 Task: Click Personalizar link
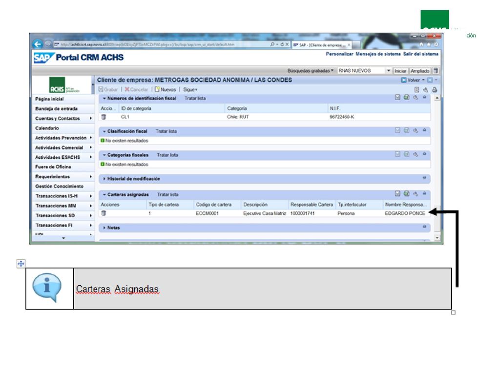click(x=339, y=54)
